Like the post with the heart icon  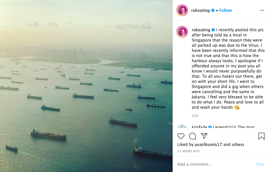pos(181,136)
